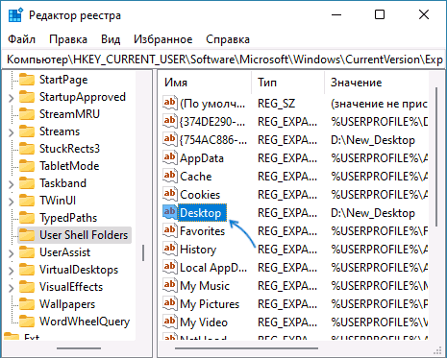The image size is (447, 358).
Task: Click D:\New_Desktop data in {754AC886 row
Action: 373,140
